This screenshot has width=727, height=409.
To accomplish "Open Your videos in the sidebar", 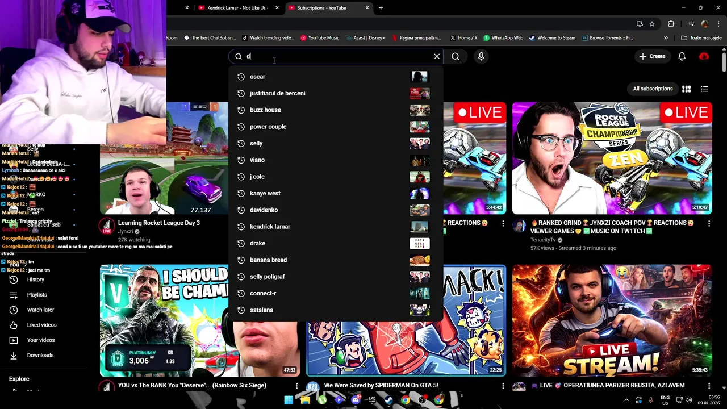I will click(x=40, y=340).
